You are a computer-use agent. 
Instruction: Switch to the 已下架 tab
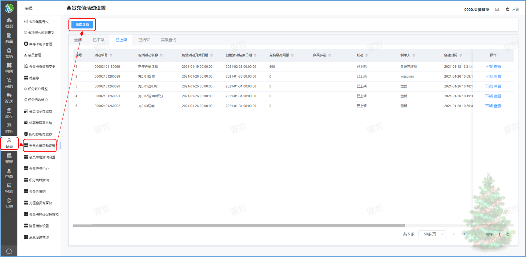tap(98, 40)
